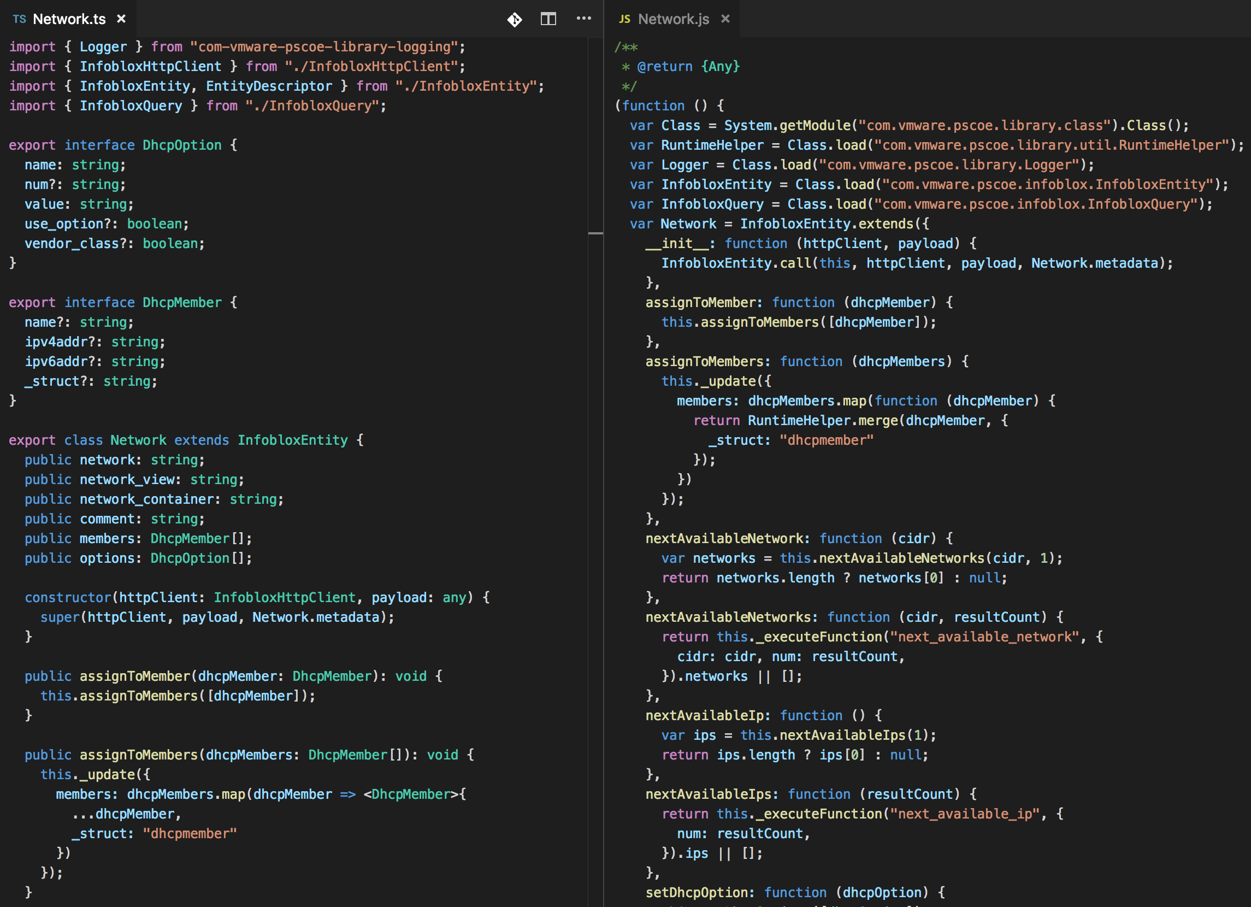The height and width of the screenshot is (907, 1251).
Task: Open the More Actions ellipsis icon
Action: [x=583, y=19]
